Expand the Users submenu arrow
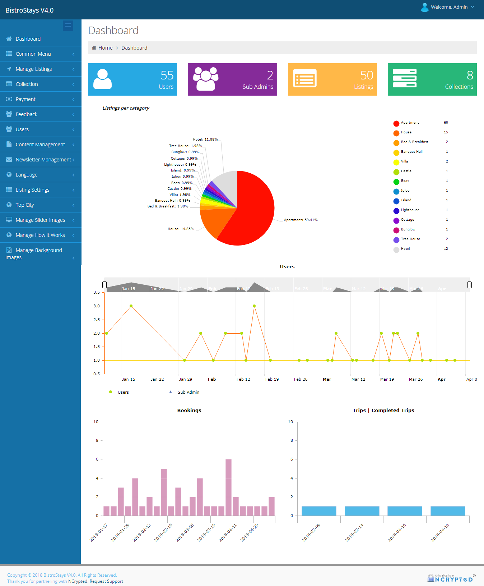 coord(74,129)
